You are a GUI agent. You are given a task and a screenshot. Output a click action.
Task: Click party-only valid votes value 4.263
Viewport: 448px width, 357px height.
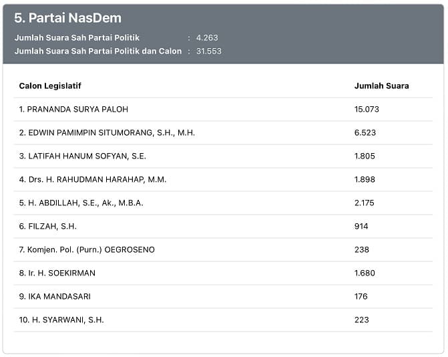click(207, 38)
